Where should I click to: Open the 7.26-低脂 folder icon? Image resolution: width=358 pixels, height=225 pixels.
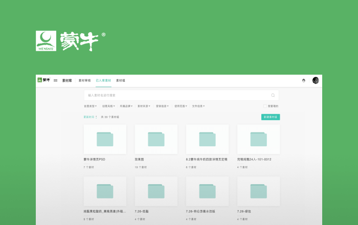[x=156, y=191]
